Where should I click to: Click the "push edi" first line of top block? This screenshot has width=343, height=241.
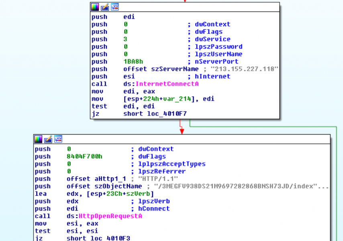pyautogui.click(x=113, y=17)
